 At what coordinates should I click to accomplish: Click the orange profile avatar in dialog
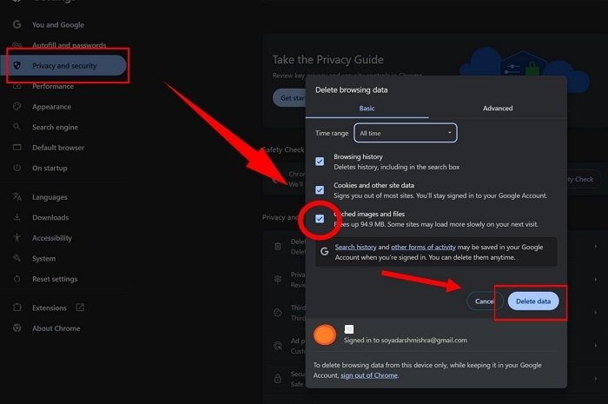pos(325,334)
